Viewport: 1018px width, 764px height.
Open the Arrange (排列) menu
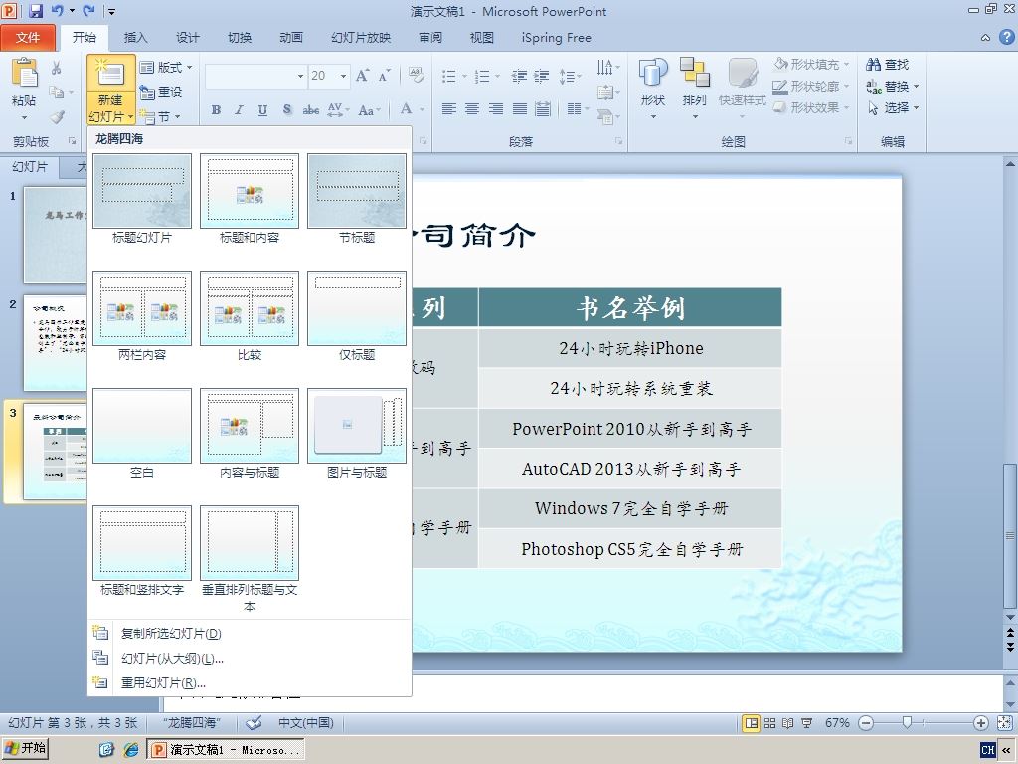coord(694,90)
